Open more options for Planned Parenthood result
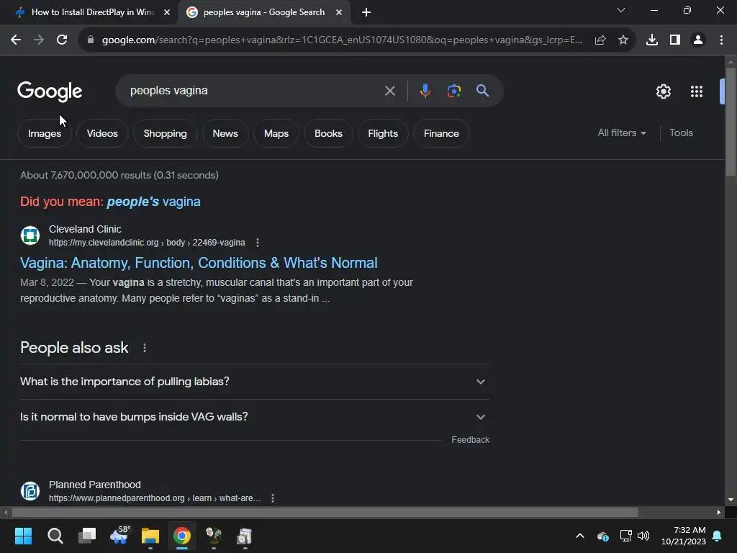737x553 pixels. pos(273,498)
